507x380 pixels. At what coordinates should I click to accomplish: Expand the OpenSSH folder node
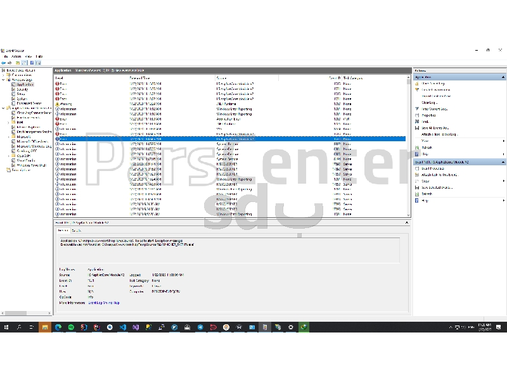[x=8, y=156]
